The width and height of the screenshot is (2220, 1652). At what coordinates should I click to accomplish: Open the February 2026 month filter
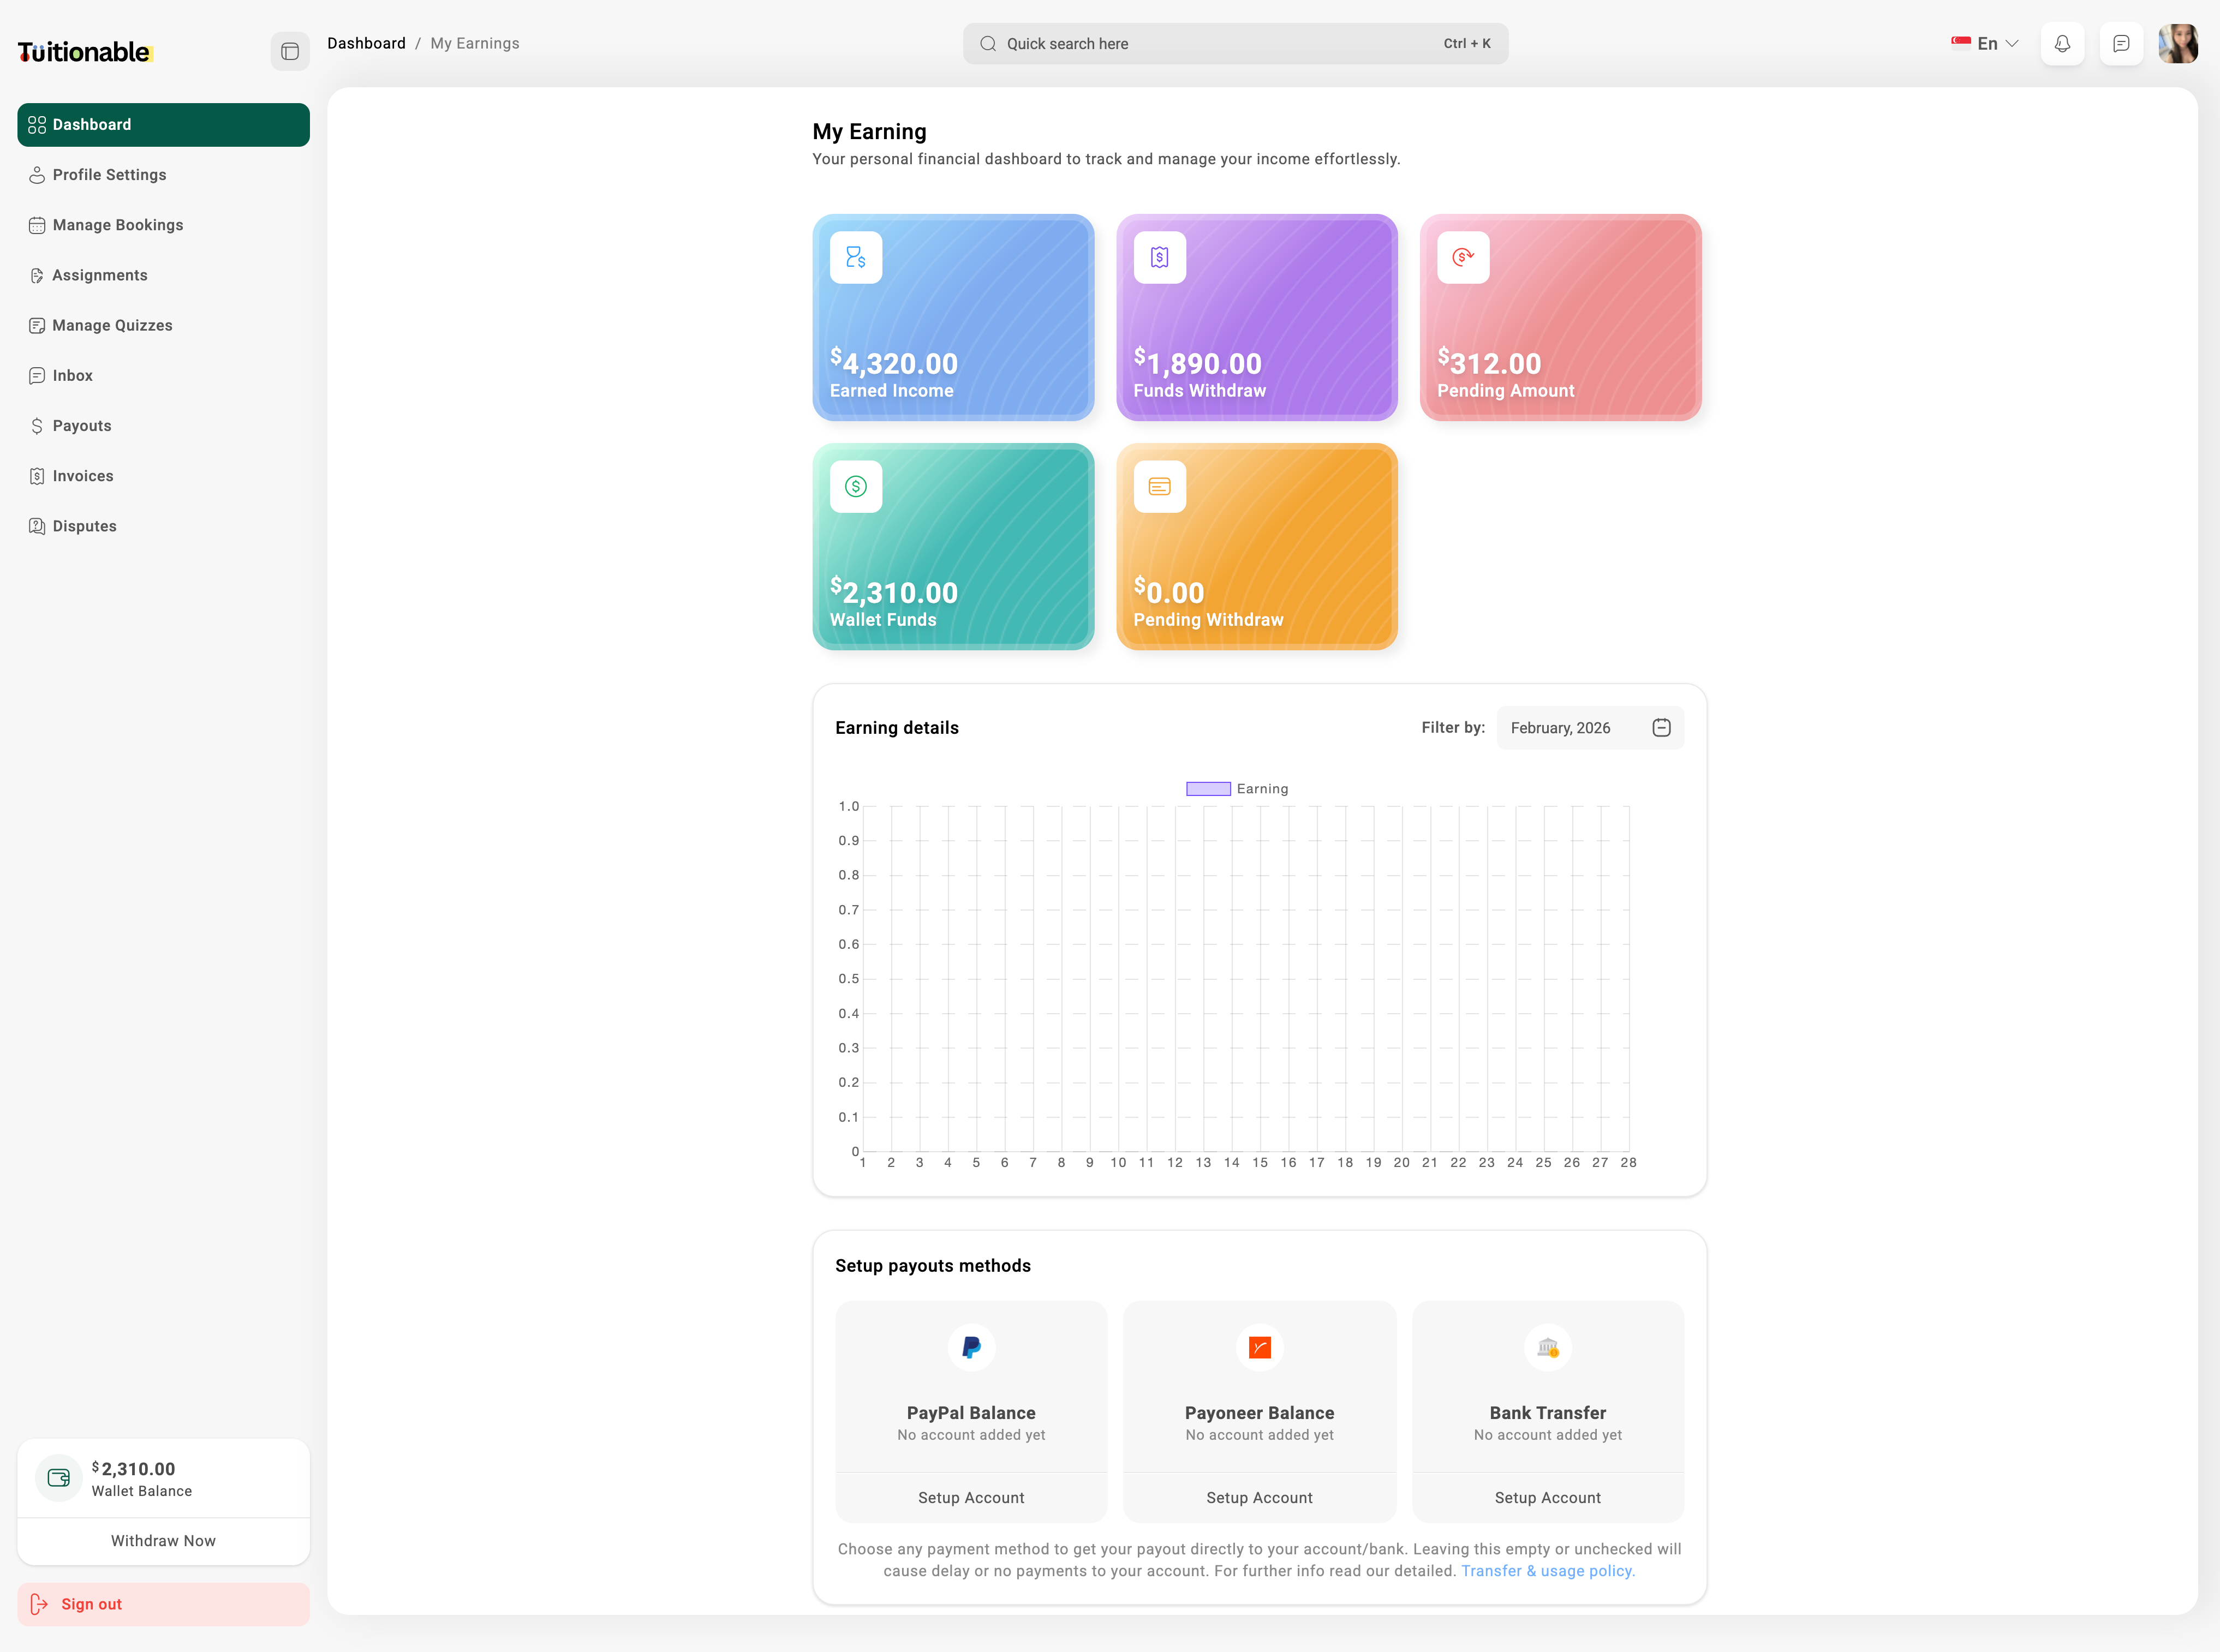click(1560, 727)
